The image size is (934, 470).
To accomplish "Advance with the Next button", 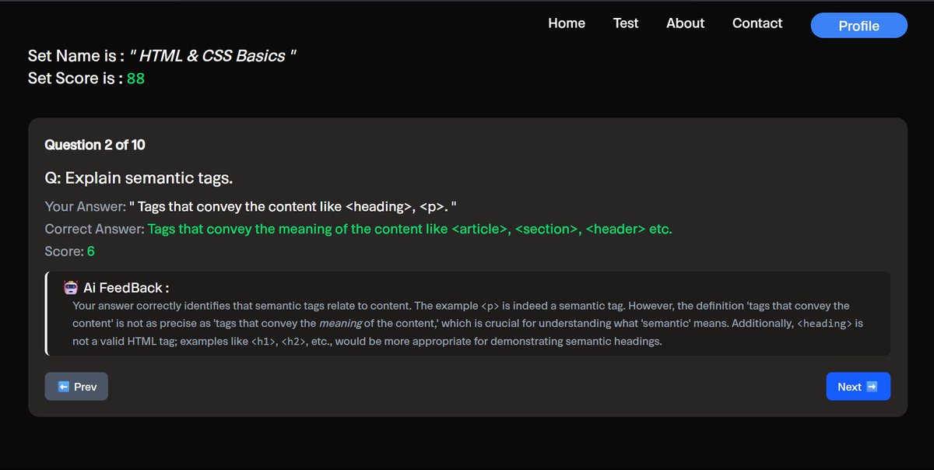I will point(858,387).
